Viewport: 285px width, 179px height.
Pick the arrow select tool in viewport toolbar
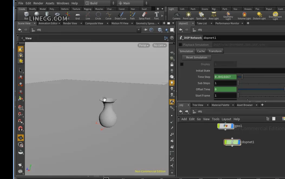tap(21, 70)
